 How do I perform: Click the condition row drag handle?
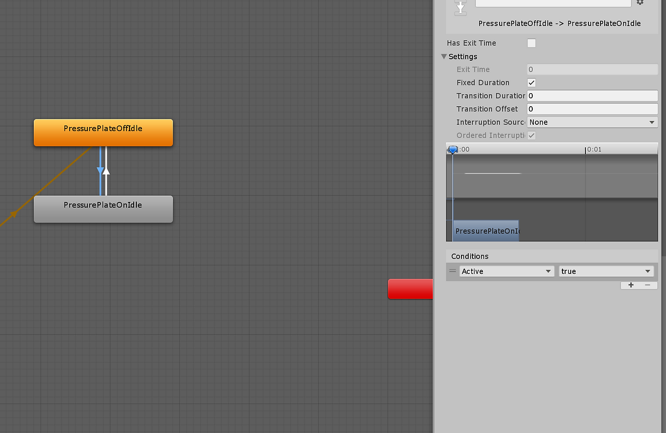click(453, 271)
